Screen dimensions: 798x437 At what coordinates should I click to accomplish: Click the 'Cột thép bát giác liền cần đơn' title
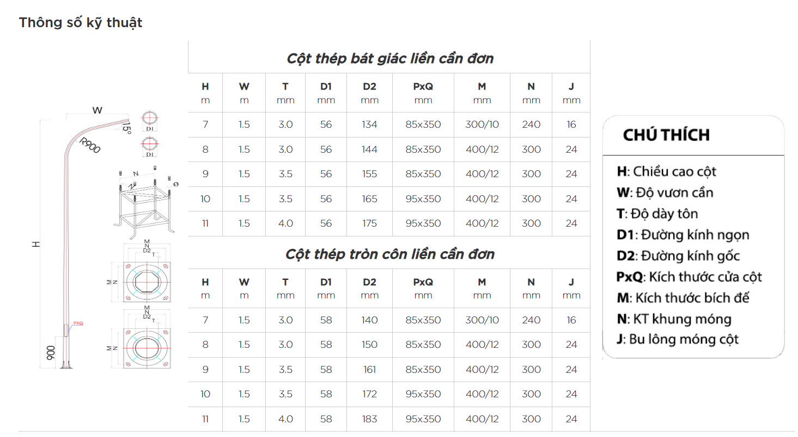[x=390, y=58]
